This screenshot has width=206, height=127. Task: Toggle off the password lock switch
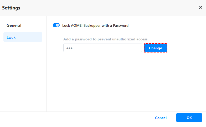[56, 25]
